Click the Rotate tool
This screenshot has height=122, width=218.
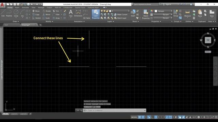pyautogui.click(x=47, y=11)
